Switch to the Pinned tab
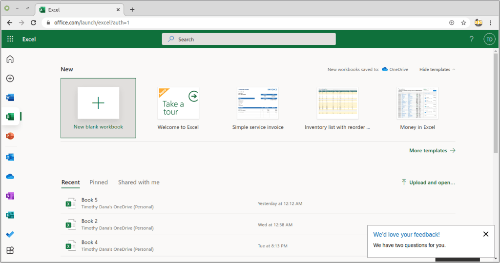The image size is (500, 263). click(x=99, y=182)
